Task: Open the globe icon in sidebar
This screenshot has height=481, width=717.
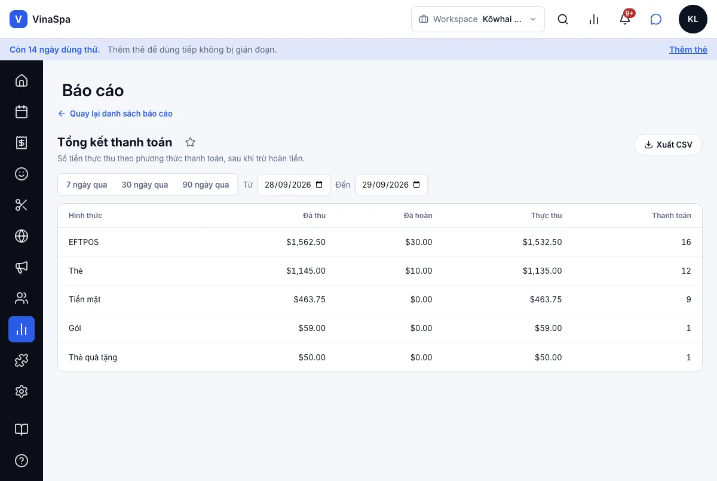Action: tap(22, 236)
